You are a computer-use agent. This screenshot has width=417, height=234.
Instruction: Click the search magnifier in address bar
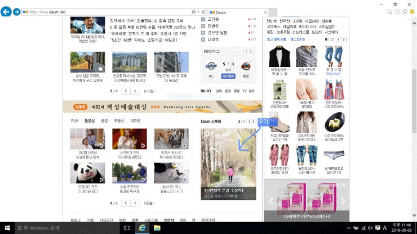tap(193, 12)
